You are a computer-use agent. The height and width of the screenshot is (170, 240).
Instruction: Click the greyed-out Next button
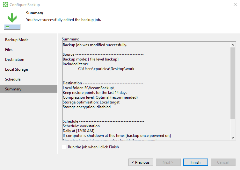[168, 162]
